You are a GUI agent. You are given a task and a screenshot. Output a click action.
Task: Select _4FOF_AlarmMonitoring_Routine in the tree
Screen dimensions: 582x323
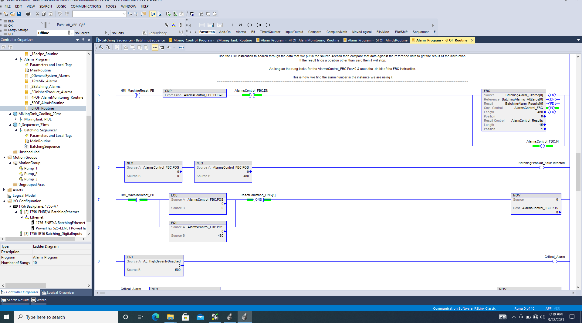(56, 97)
